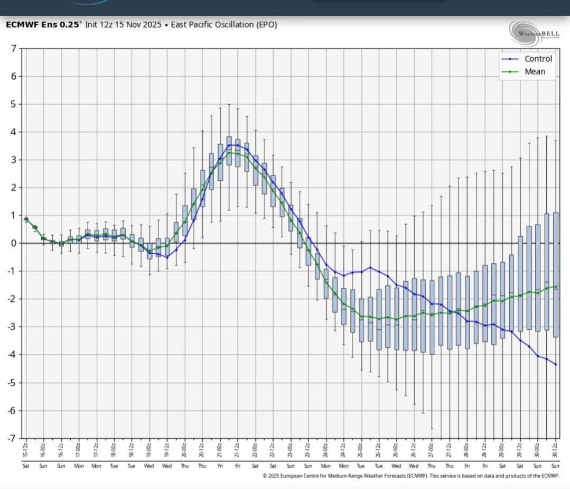The image size is (570, 489).
Task: Click the blue Control line marker in legend
Action: coord(510,59)
